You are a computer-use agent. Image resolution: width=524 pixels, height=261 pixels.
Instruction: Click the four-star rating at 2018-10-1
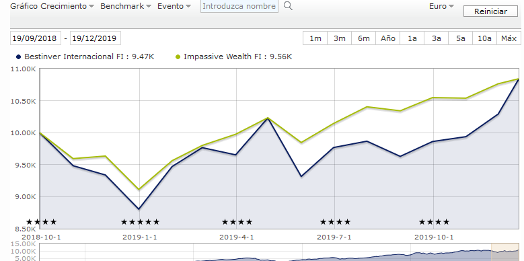42,222
